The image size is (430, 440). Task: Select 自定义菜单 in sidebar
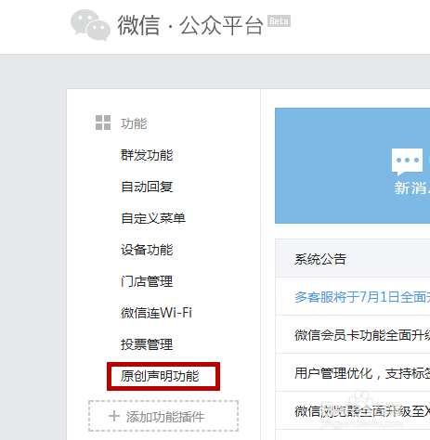(153, 218)
